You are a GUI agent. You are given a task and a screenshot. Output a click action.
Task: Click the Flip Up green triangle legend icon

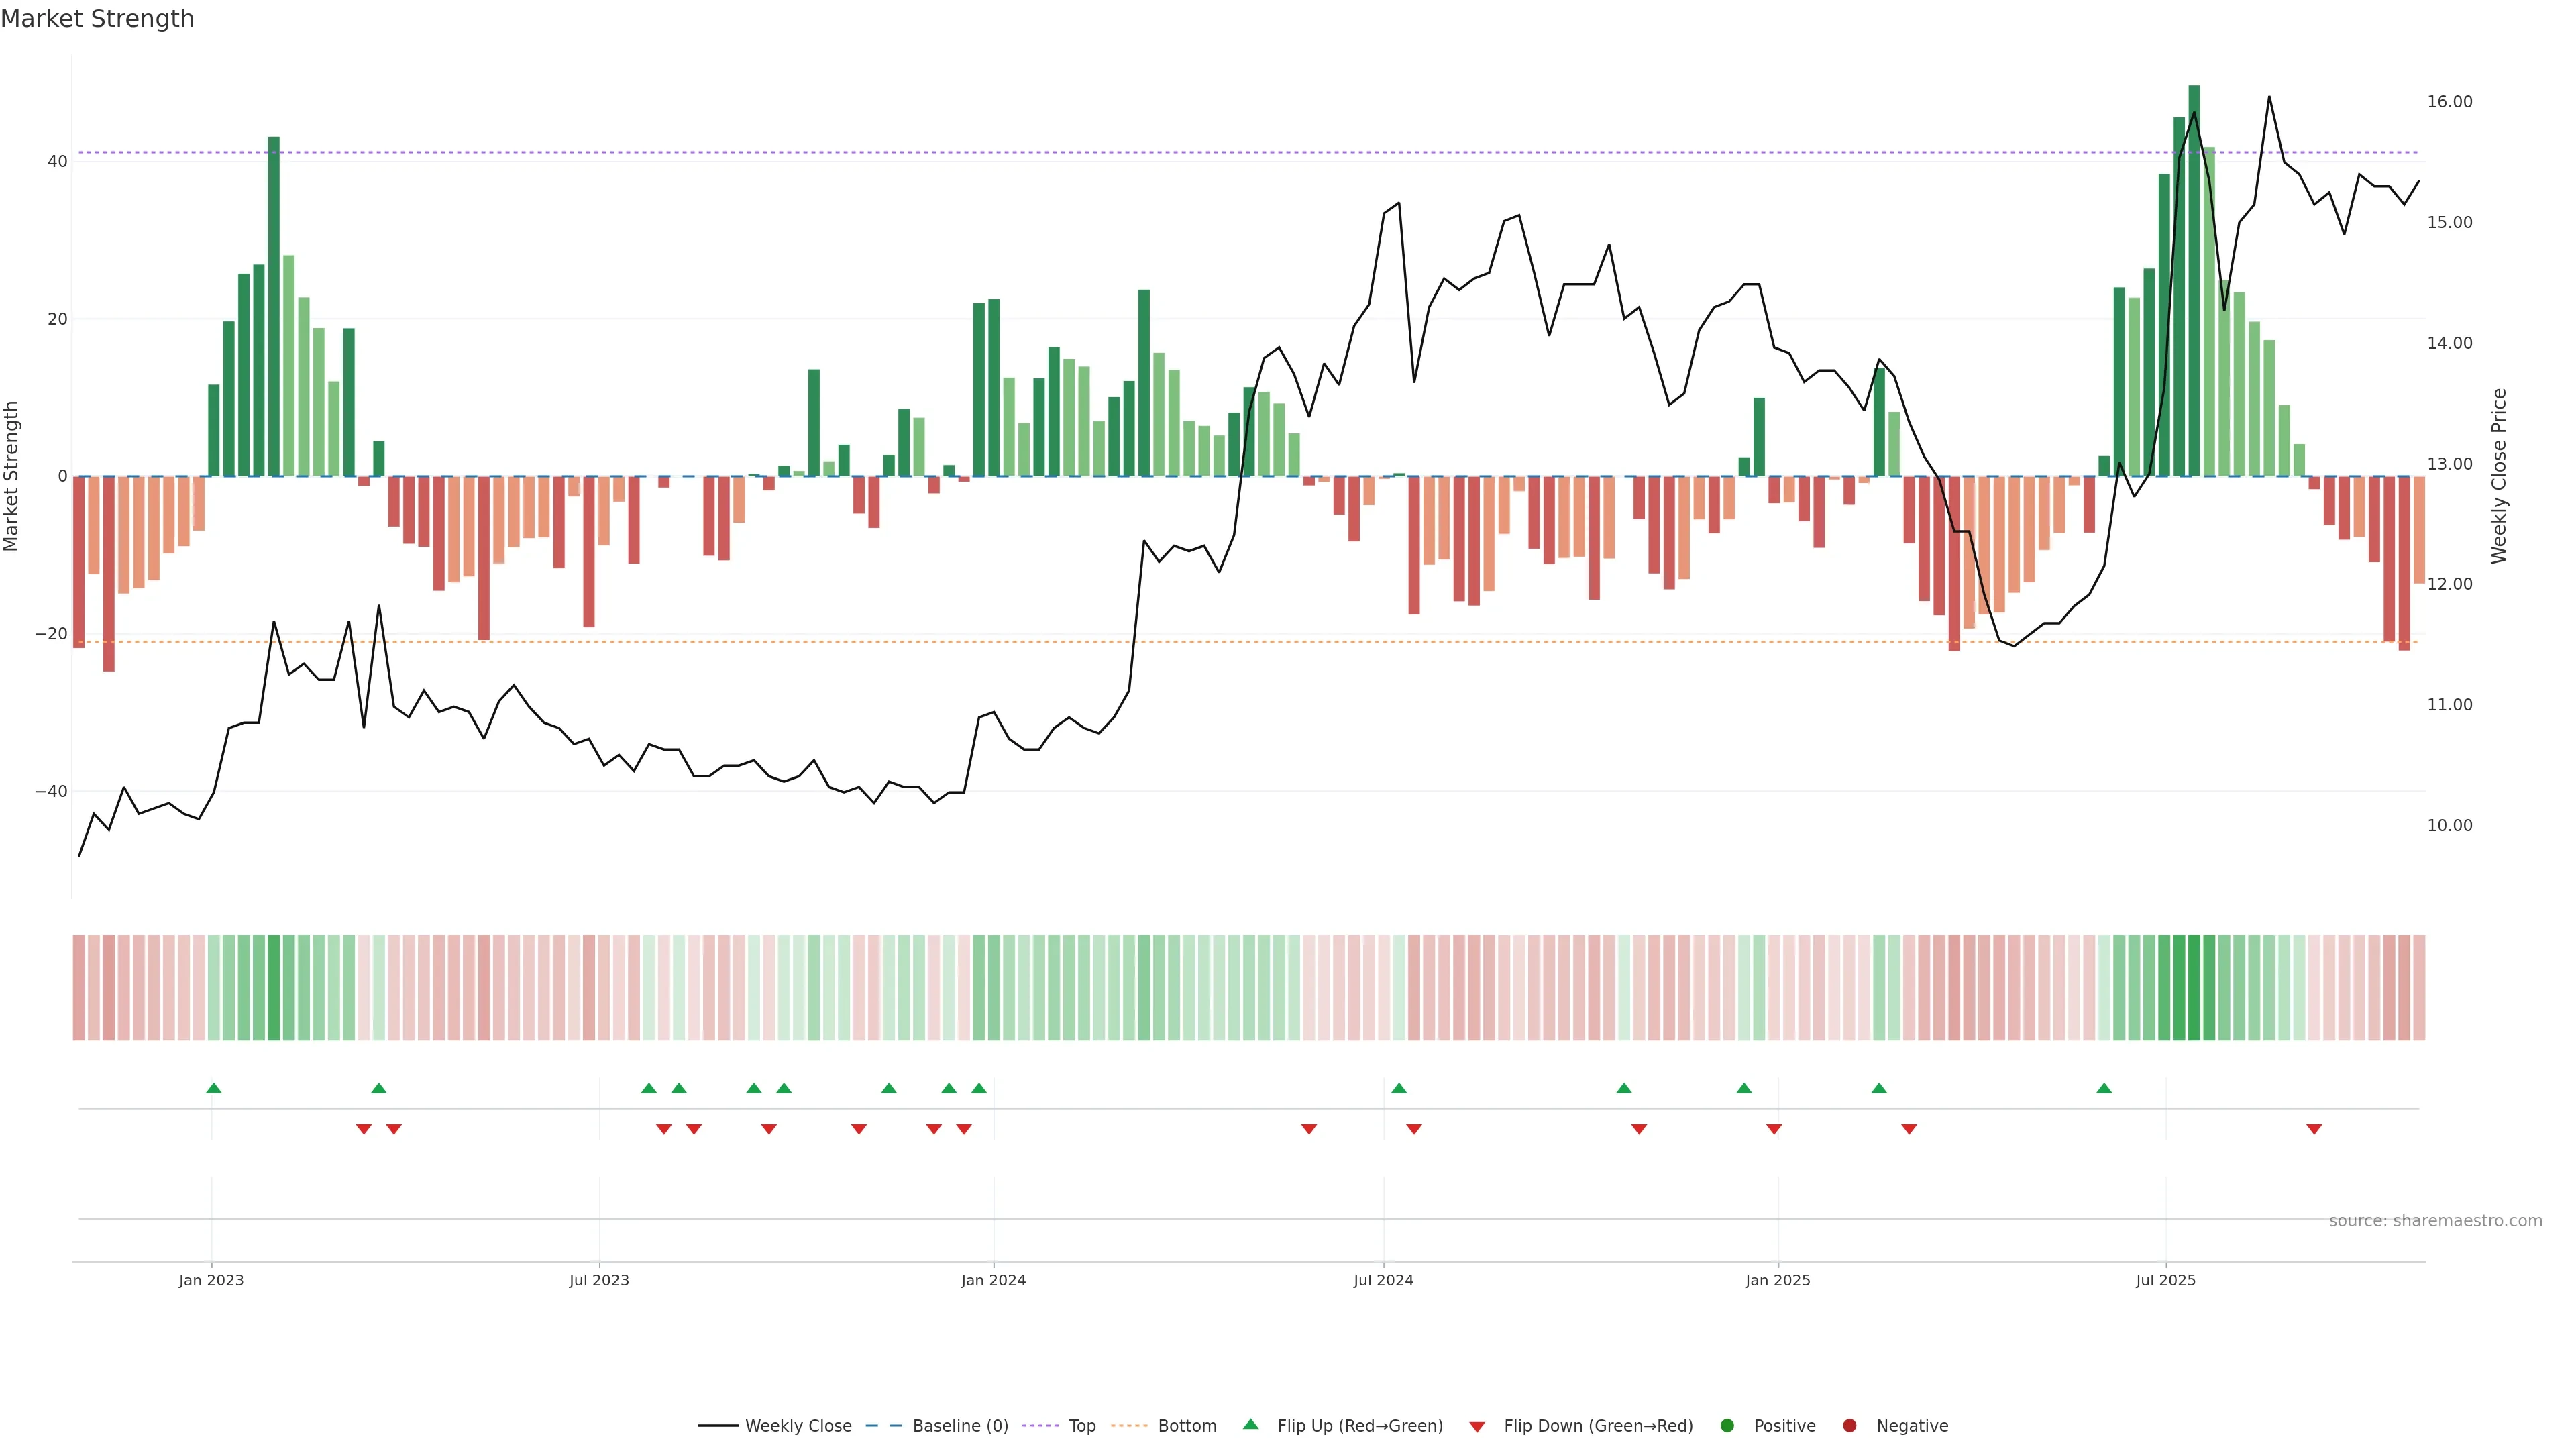tap(1250, 1424)
